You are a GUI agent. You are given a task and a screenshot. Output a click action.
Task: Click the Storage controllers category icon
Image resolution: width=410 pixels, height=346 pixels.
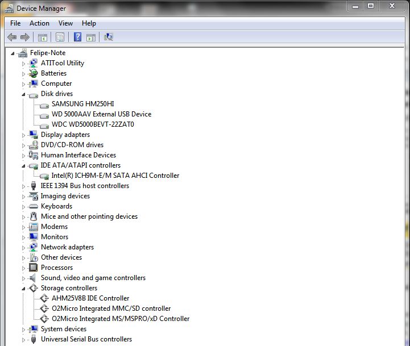(x=33, y=288)
